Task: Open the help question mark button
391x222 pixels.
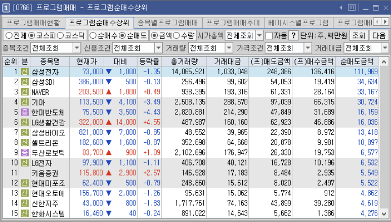Action: (293, 35)
